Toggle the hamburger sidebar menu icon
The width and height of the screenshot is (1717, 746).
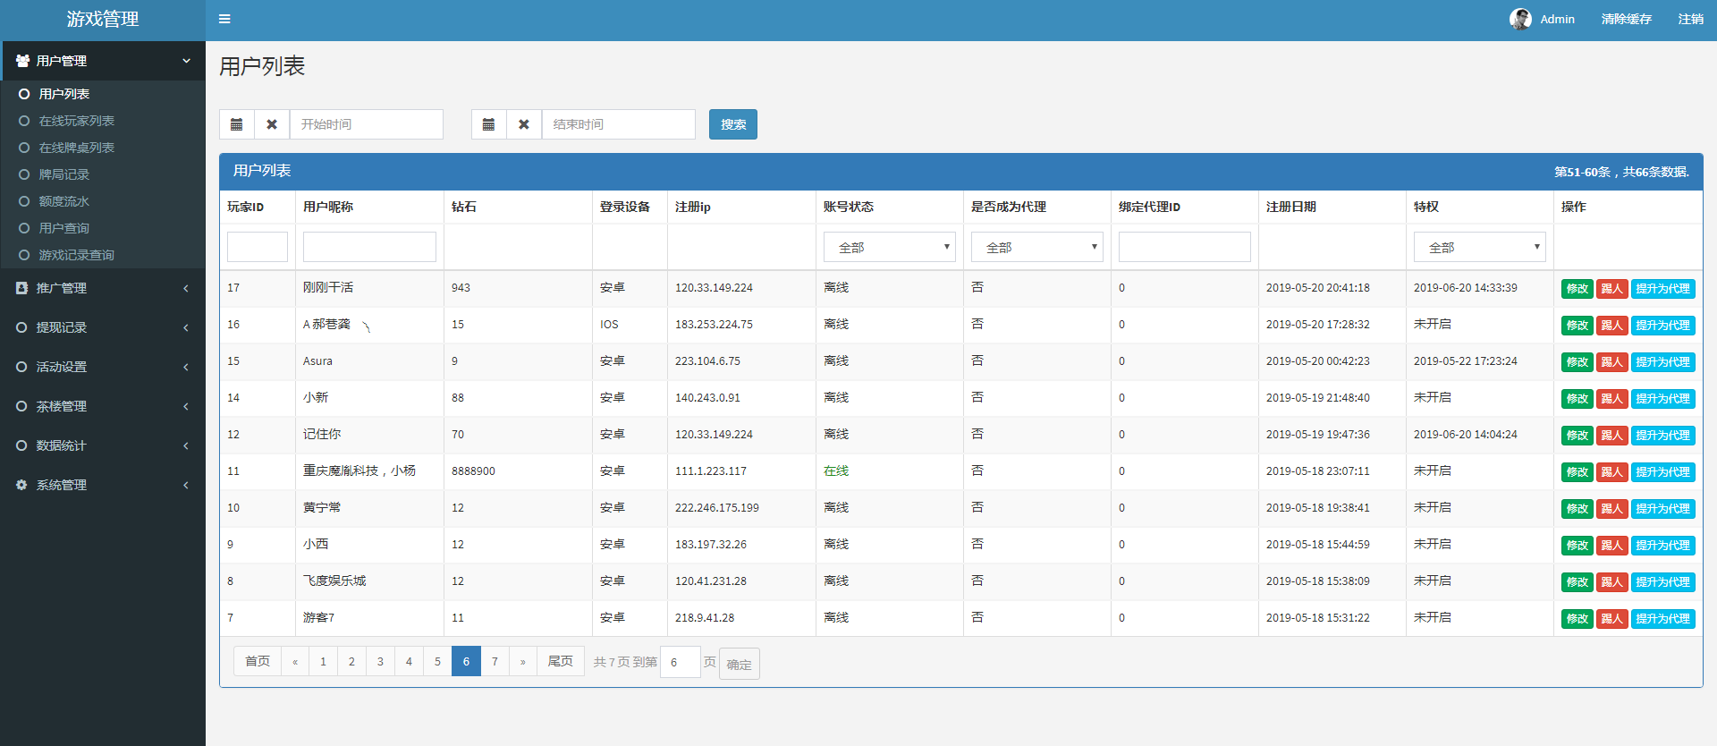pos(224,19)
